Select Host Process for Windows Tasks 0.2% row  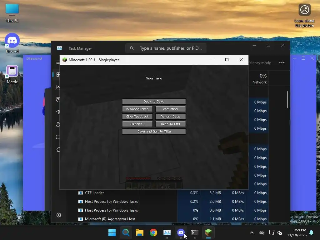pos(173,202)
